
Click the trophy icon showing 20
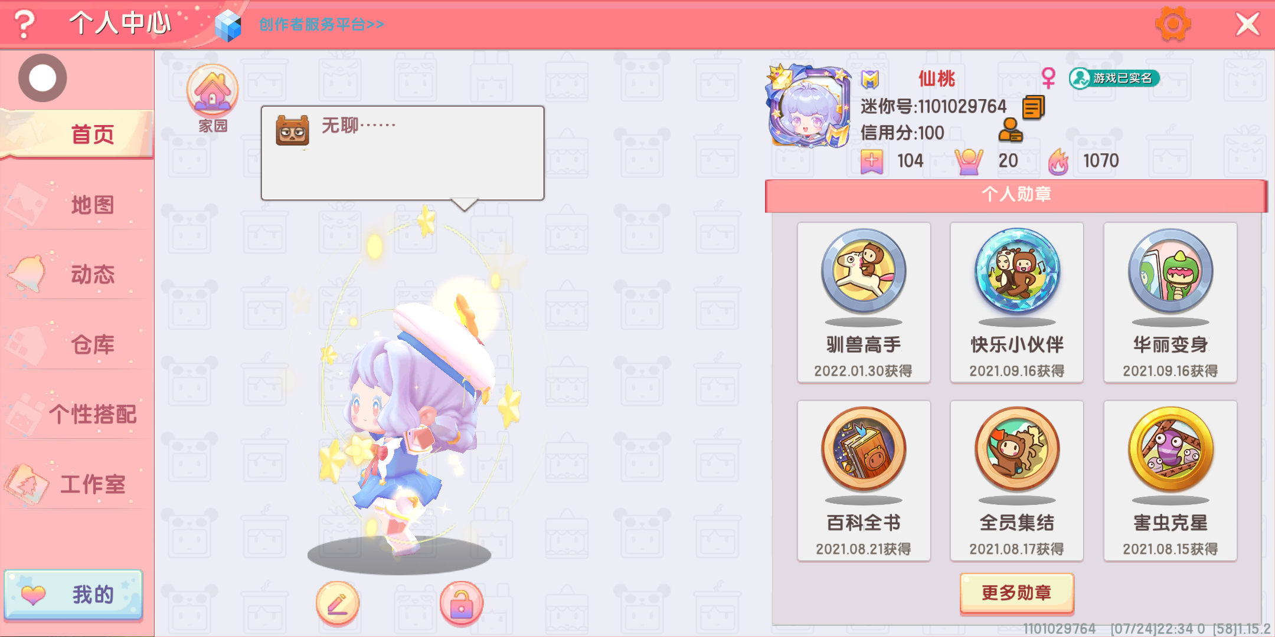(x=969, y=161)
